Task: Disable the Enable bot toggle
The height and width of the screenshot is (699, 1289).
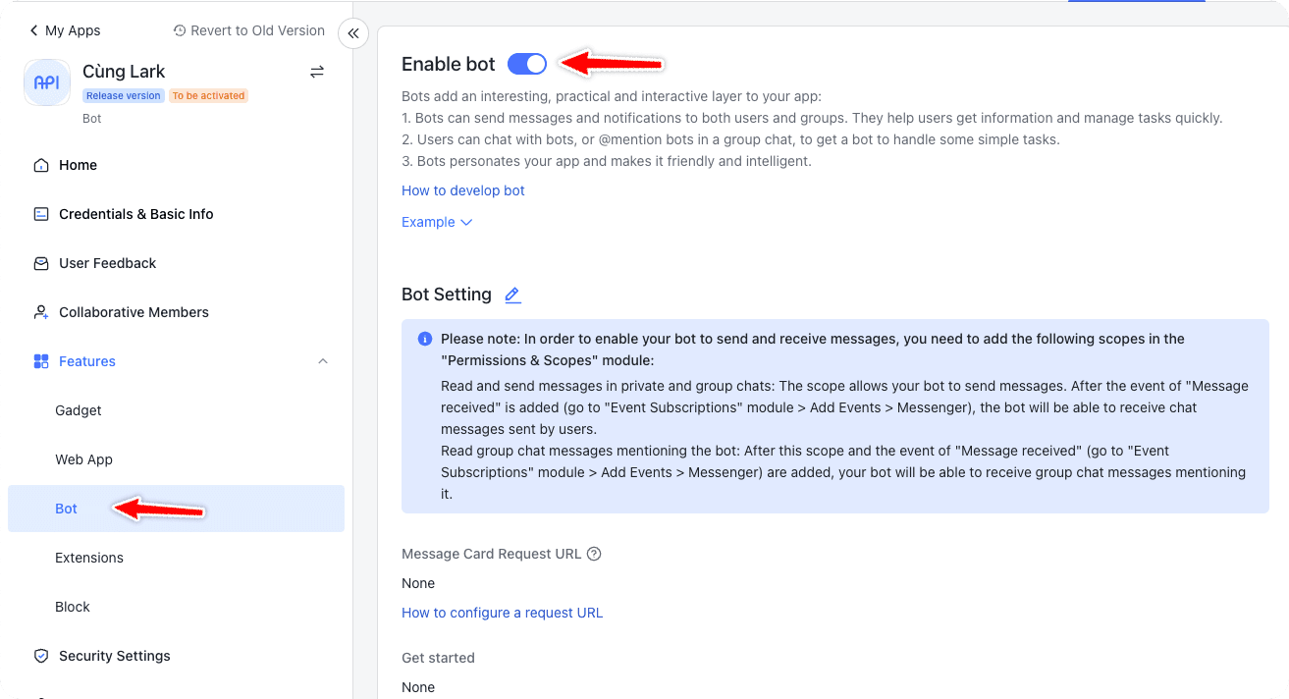Action: pyautogui.click(x=527, y=63)
